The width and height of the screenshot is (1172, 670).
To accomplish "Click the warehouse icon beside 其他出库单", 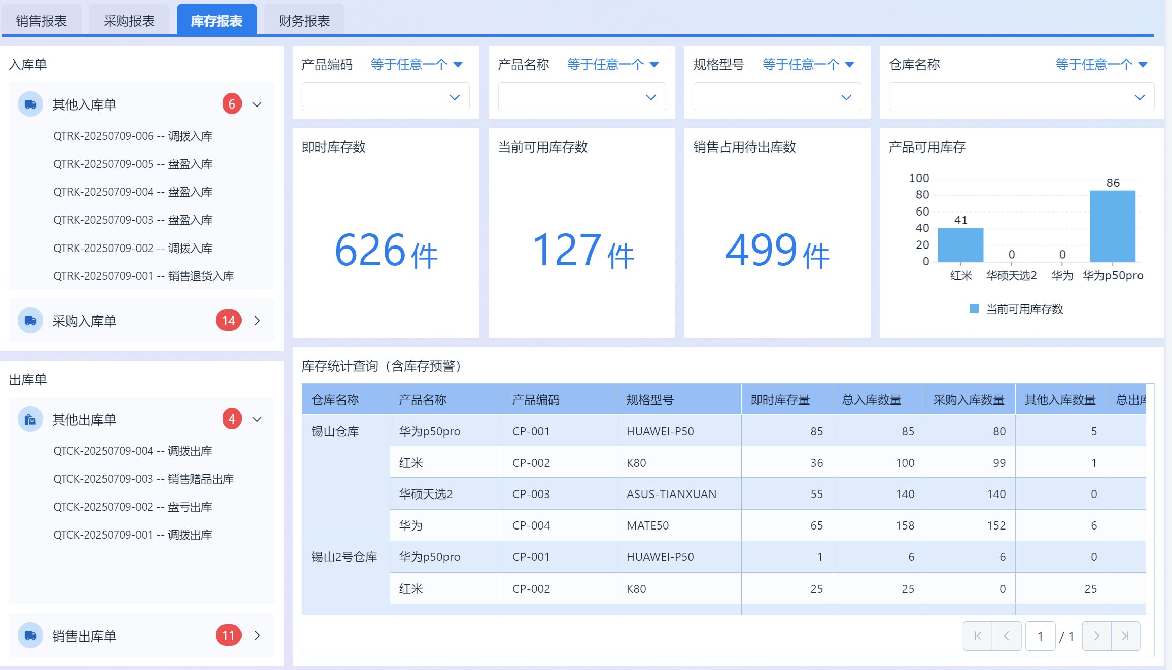I will click(30, 419).
